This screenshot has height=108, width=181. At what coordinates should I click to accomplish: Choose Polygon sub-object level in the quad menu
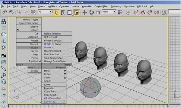[x=29, y=48]
